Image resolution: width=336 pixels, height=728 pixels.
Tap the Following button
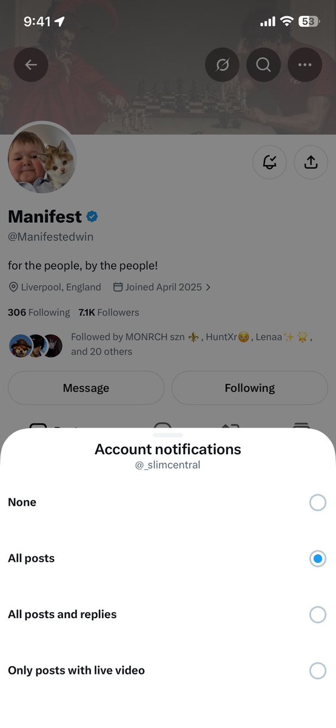click(x=250, y=388)
